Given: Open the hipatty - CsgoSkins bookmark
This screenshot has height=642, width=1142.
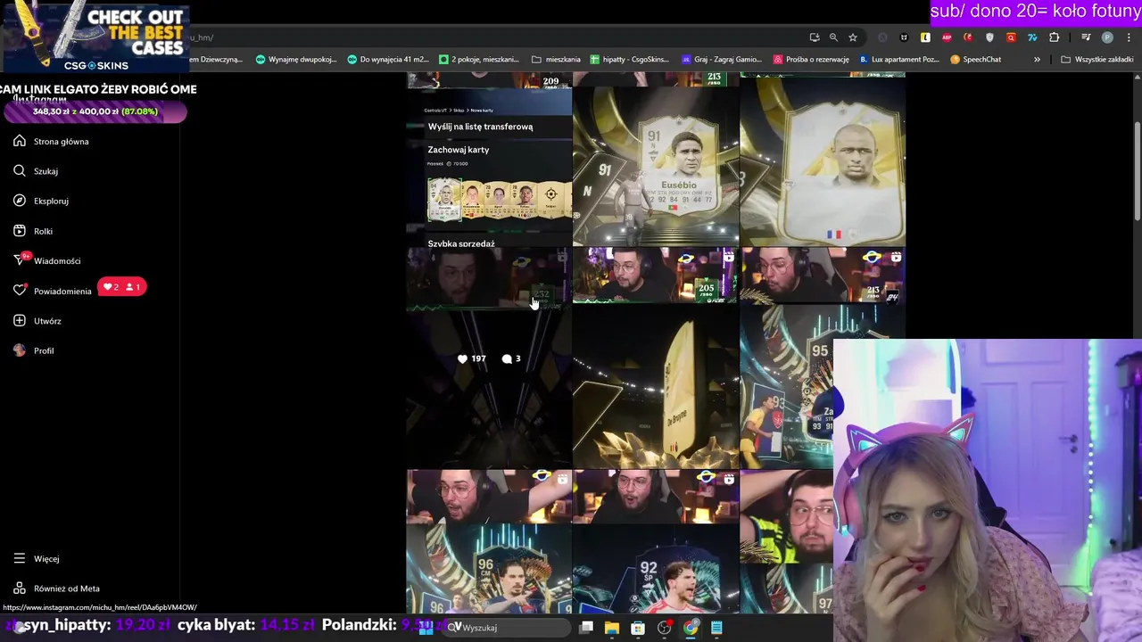Looking at the screenshot, I should tap(630, 60).
